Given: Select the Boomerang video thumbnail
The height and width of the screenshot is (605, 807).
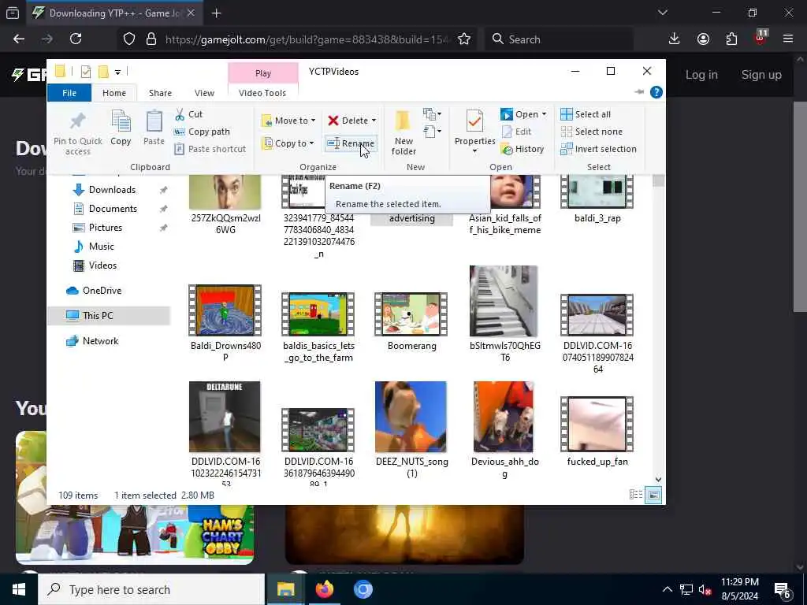Looking at the screenshot, I should (411, 314).
